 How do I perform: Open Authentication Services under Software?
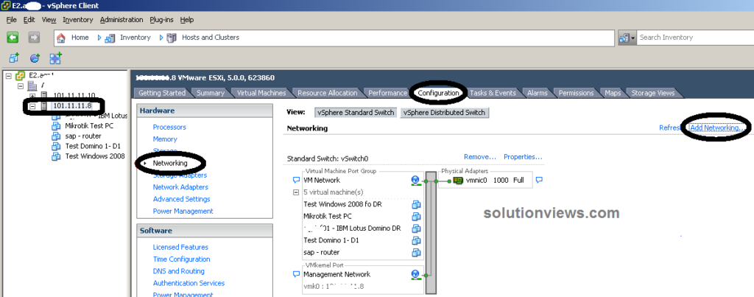(188, 284)
